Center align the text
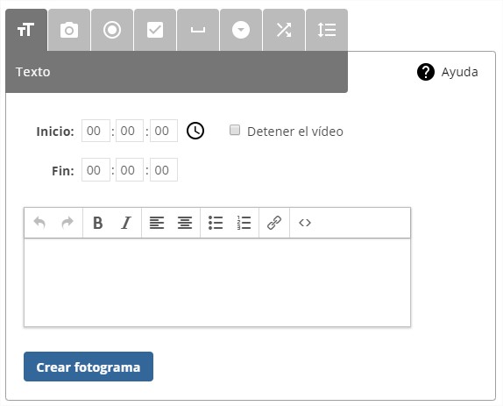The width and height of the screenshot is (503, 406). pyautogui.click(x=185, y=223)
